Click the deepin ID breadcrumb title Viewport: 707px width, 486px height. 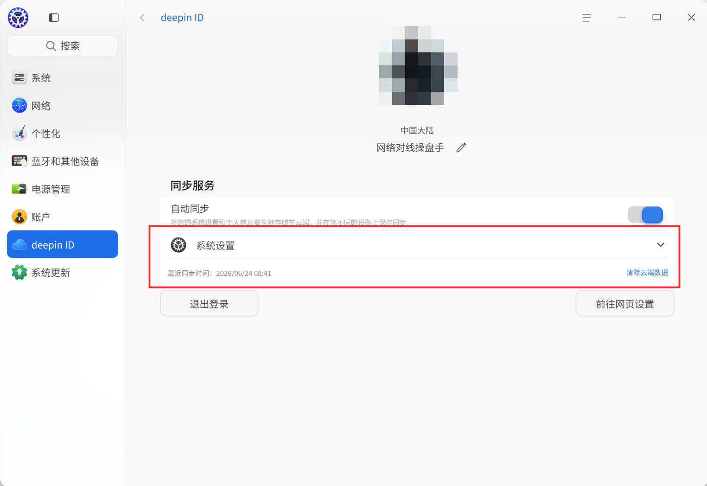[182, 18]
